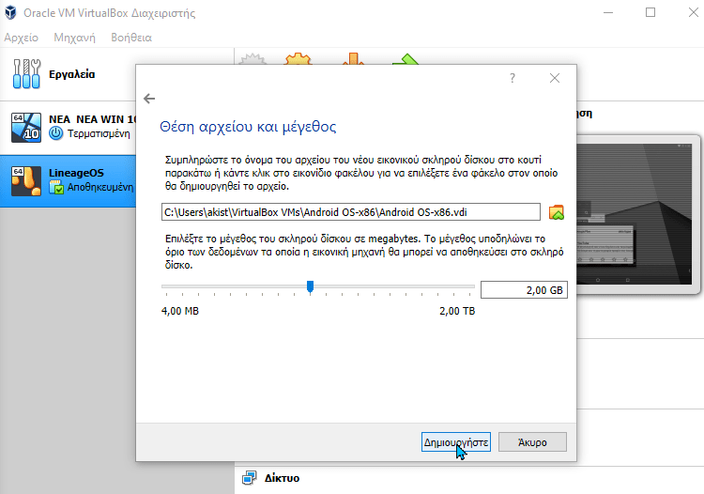The width and height of the screenshot is (704, 494).
Task: Click the Δίκτυο network section icon
Action: point(249,478)
